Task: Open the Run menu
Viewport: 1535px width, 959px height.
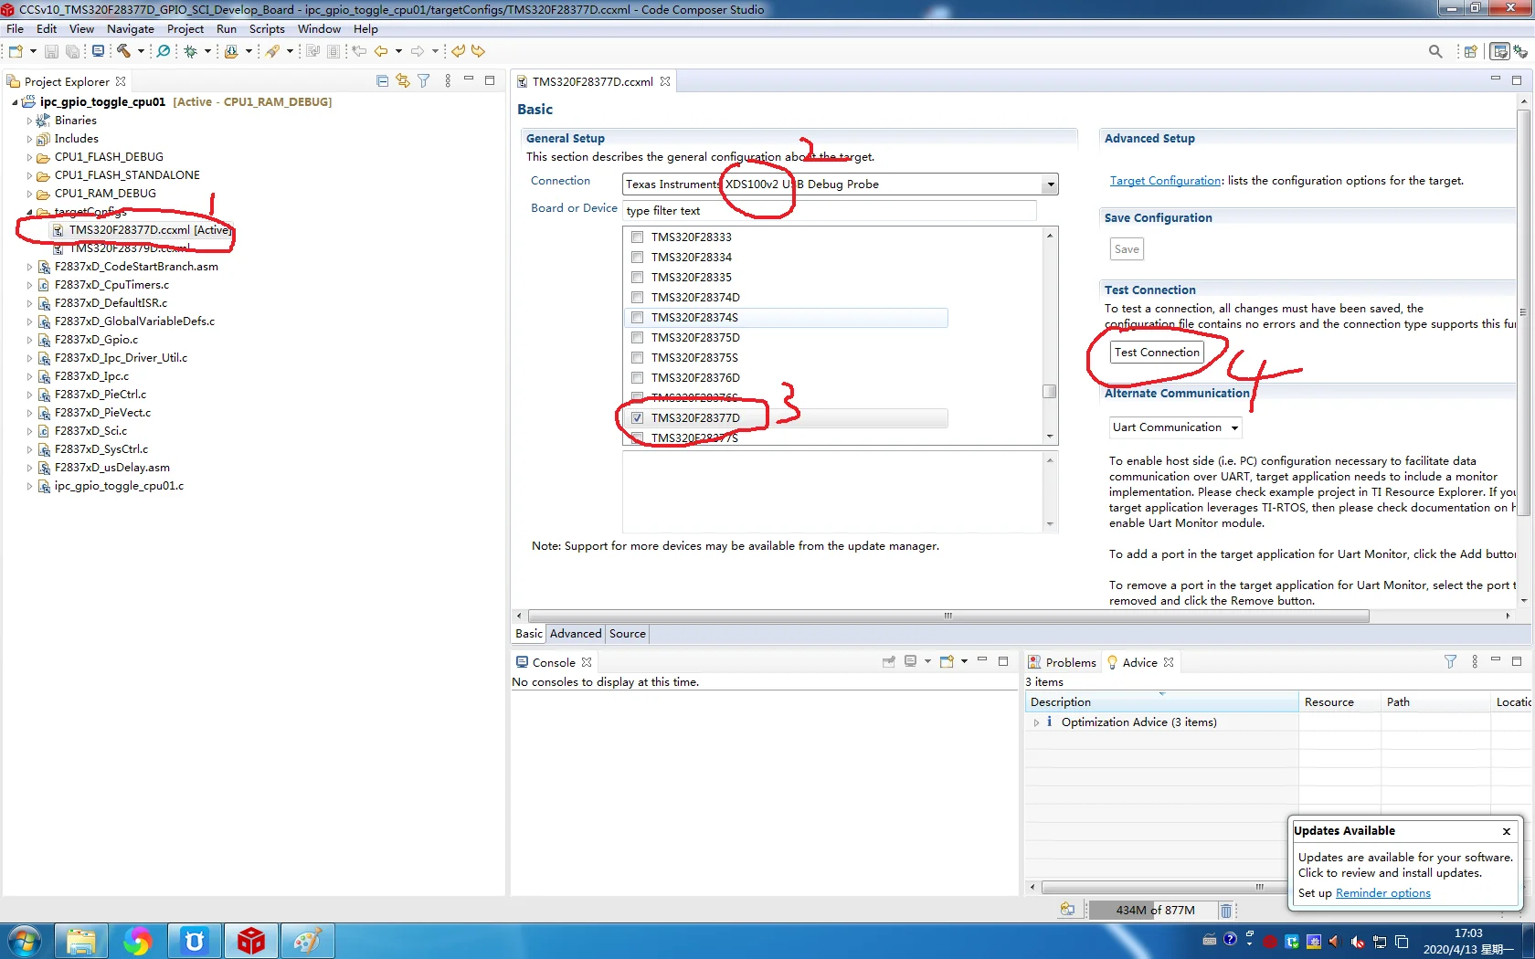Action: pos(227,29)
